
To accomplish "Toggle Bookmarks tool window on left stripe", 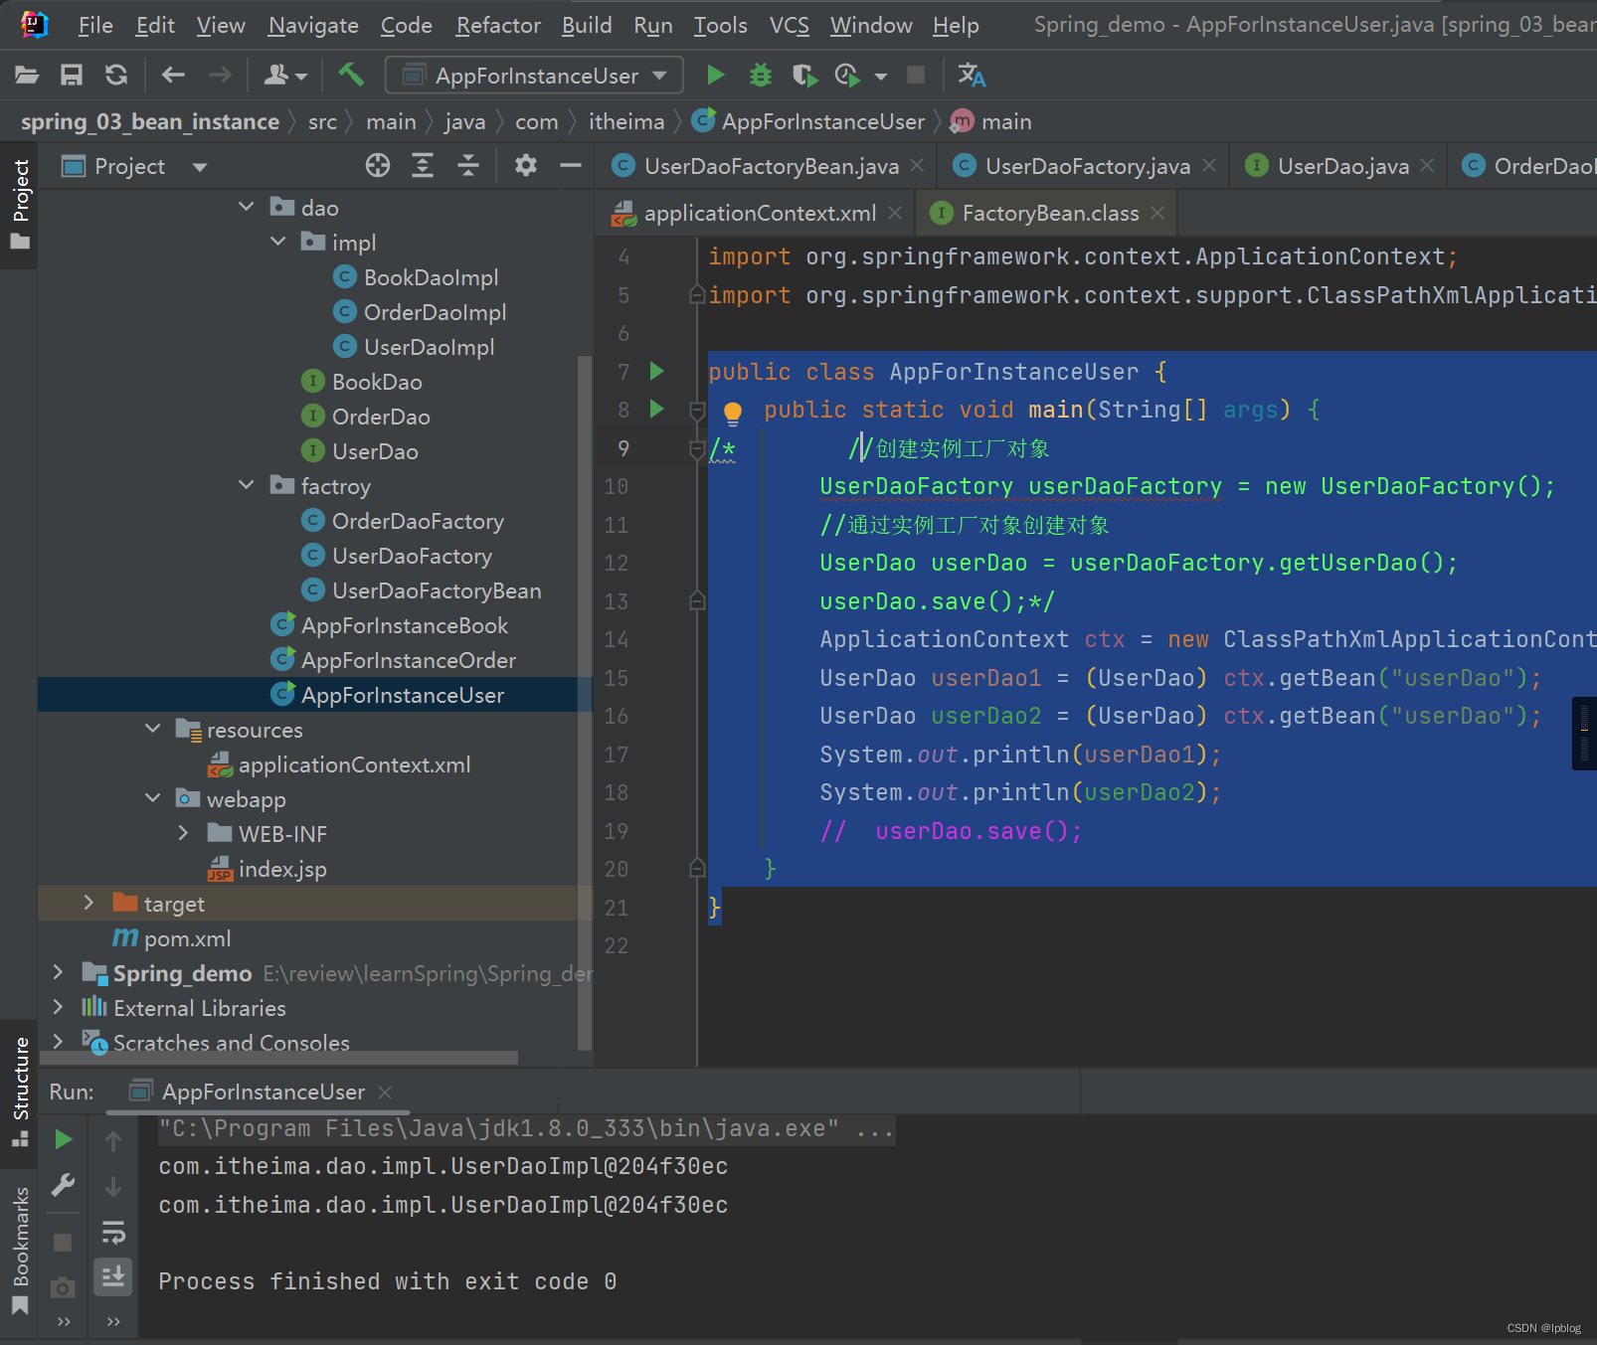I will point(20,1250).
